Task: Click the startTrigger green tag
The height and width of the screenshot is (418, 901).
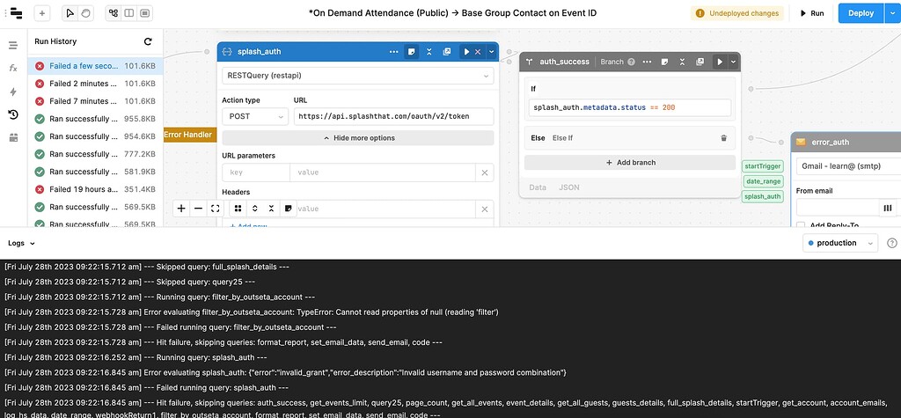Action: (x=763, y=166)
